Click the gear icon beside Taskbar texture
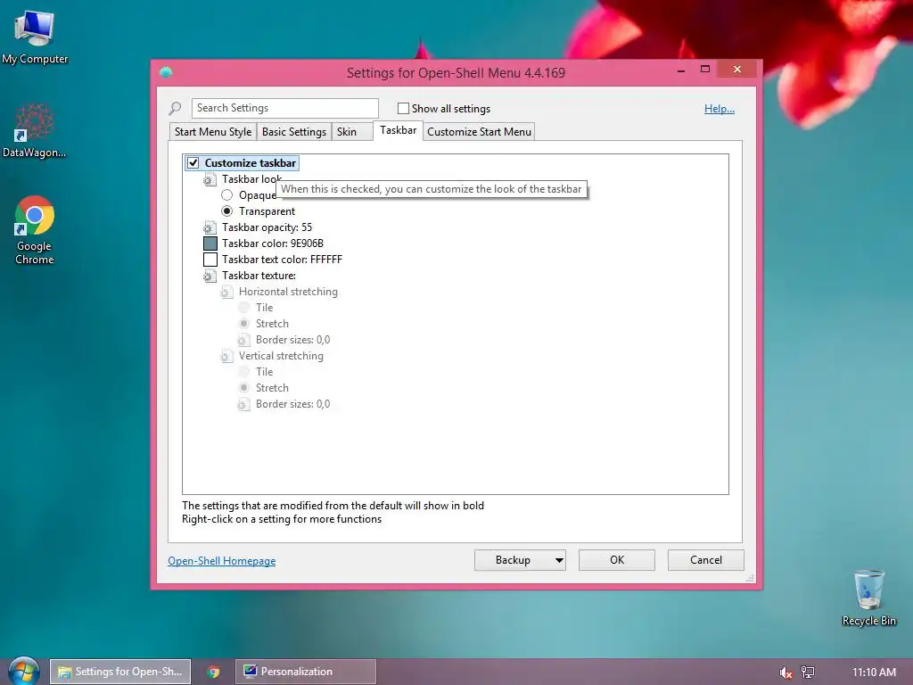Image resolution: width=913 pixels, height=685 pixels. 210,276
